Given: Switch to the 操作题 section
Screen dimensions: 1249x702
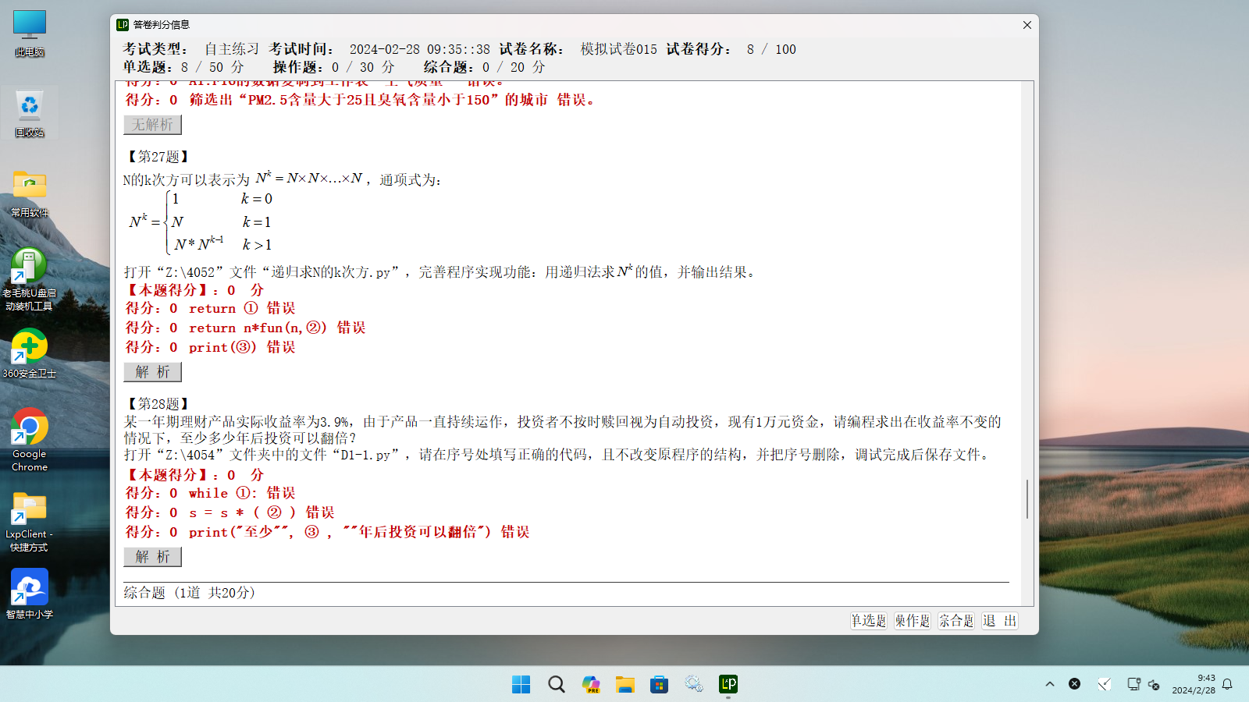Looking at the screenshot, I should [x=912, y=621].
